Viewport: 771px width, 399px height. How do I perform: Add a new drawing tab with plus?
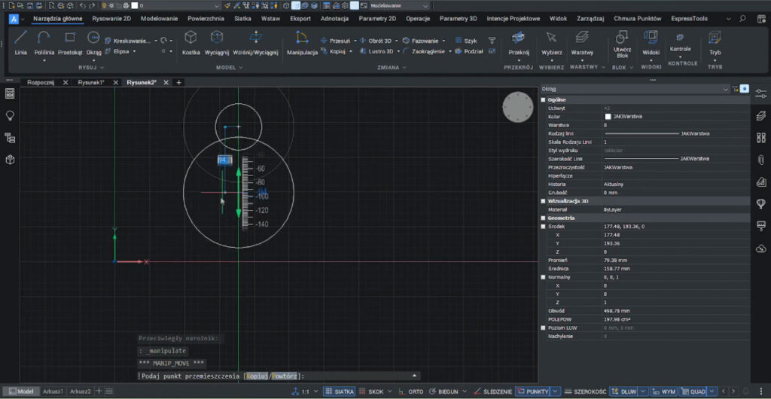point(178,83)
